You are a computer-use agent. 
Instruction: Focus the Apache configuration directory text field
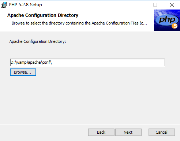[x=87, y=63]
